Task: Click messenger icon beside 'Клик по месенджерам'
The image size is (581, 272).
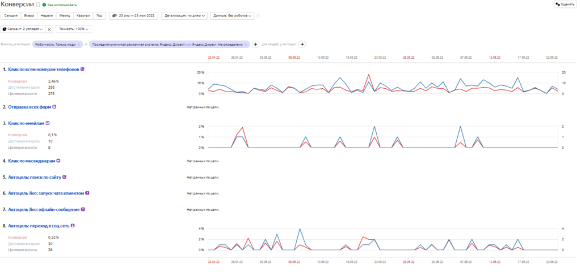Action: [58, 161]
